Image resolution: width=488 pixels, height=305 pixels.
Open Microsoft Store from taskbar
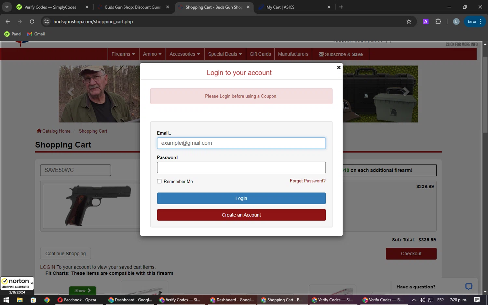[33, 300]
